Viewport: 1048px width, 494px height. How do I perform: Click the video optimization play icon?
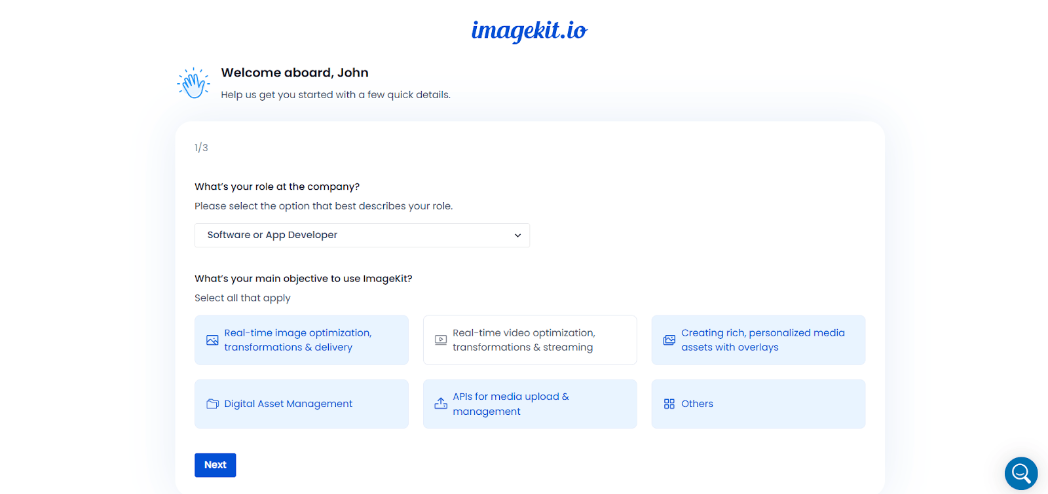click(x=441, y=340)
